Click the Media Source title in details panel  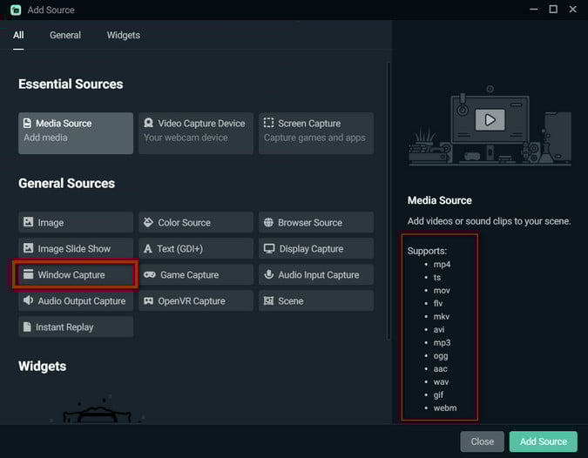coord(440,200)
